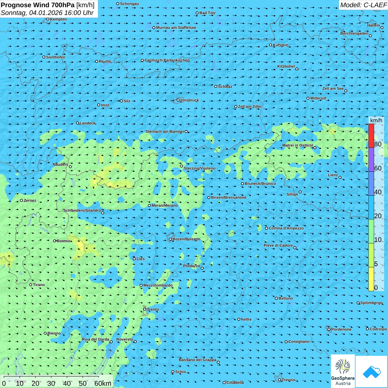The image size is (388, 388).
Task: Click the Murnau am Staffelsee label
Action: coord(176,27)
